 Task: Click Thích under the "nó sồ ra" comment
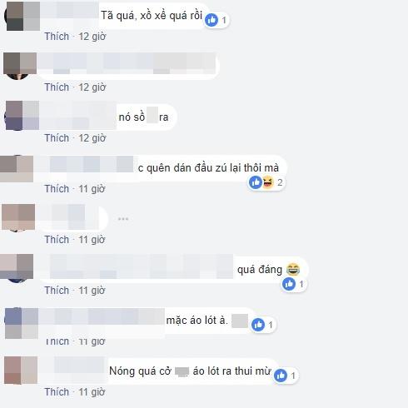(57, 138)
